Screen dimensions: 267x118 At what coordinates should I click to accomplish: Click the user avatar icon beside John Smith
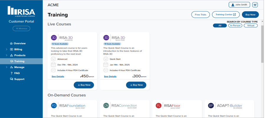point(233,5)
